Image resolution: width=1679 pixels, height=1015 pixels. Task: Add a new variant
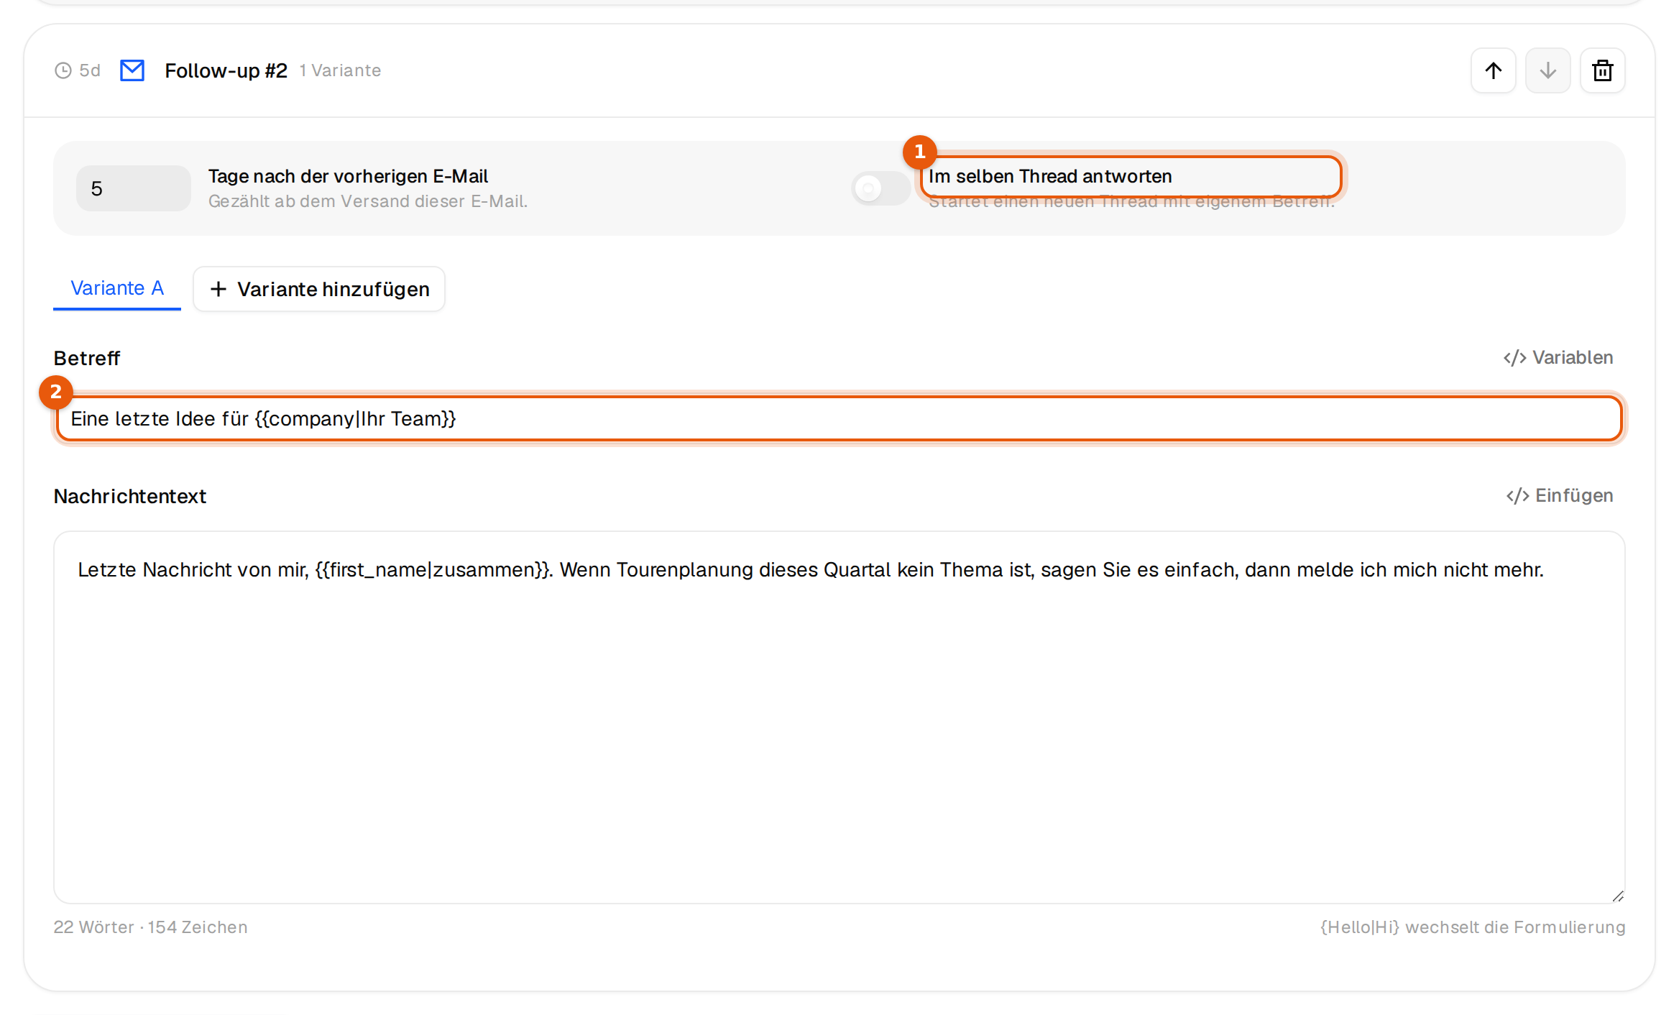pyautogui.click(x=319, y=289)
